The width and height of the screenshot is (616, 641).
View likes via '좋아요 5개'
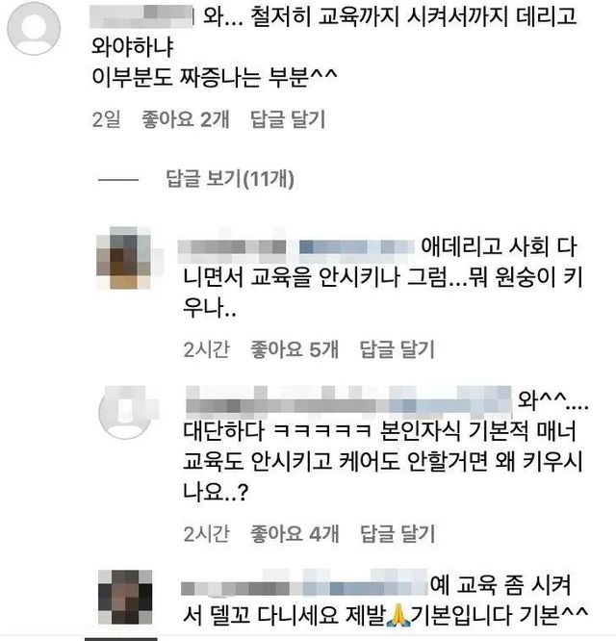pos(295,349)
